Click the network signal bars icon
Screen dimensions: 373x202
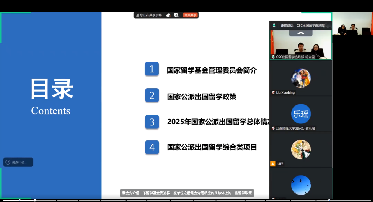pos(137,15)
